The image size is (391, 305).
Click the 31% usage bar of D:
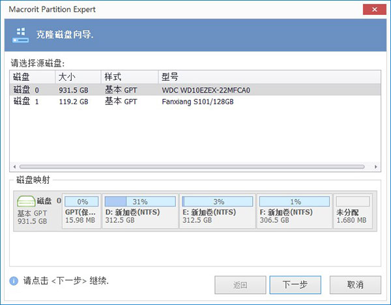tap(140, 201)
